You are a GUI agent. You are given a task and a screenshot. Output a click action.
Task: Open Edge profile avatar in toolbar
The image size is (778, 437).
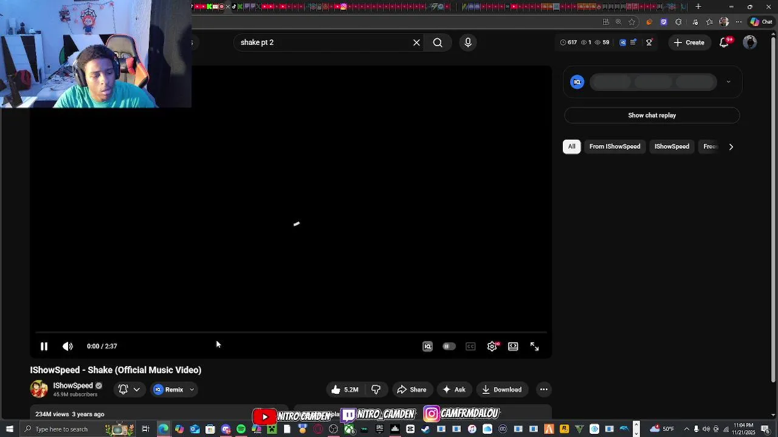coord(724,22)
